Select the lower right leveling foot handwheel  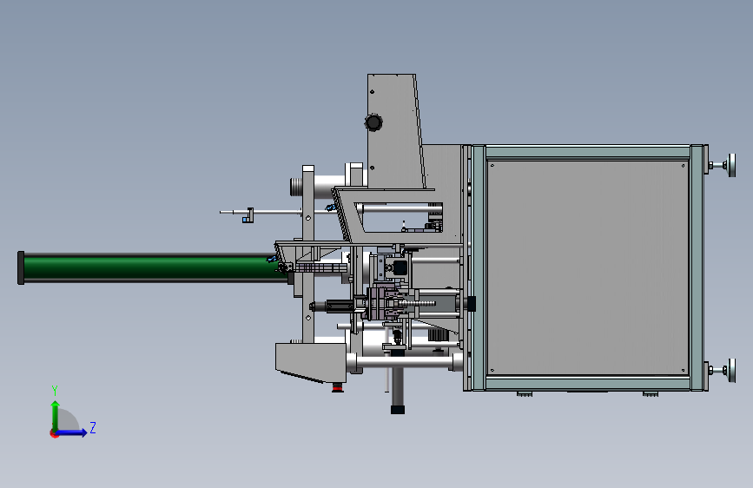(x=732, y=370)
